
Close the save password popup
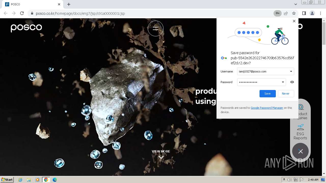point(294,21)
